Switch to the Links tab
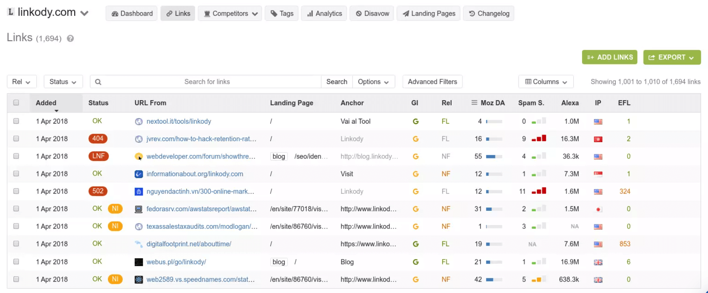This screenshot has height=293, width=708. coord(178,13)
